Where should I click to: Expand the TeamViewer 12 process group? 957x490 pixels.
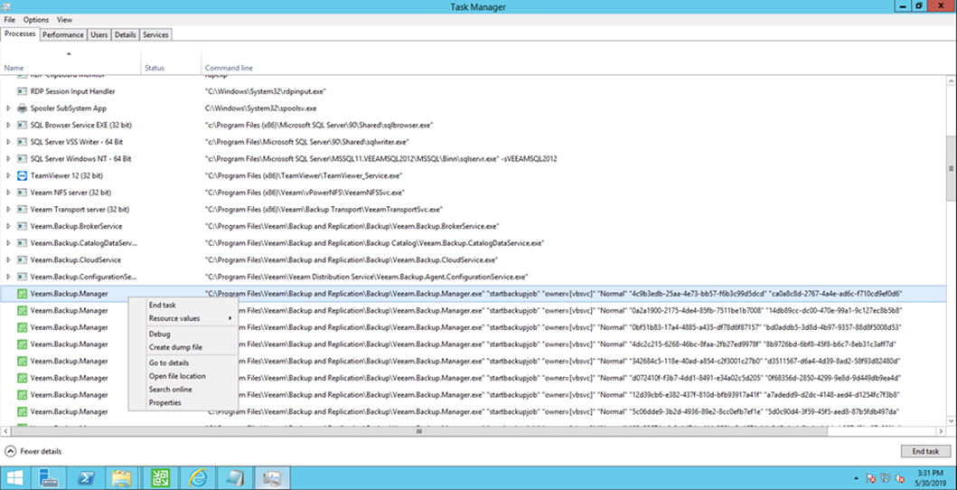click(8, 175)
